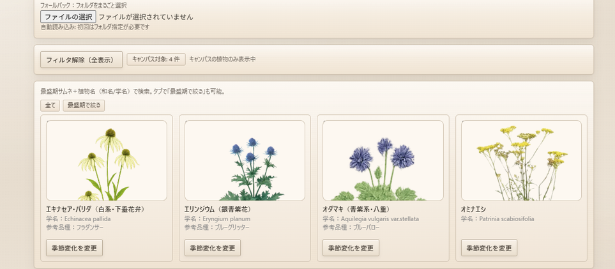Select the 最盛期で絞る tab
This screenshot has width=615, height=269.
pos(84,105)
